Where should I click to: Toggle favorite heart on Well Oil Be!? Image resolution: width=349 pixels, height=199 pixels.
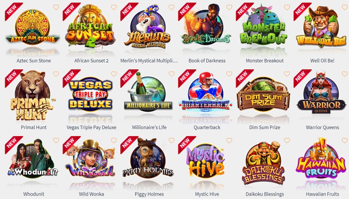coord(345,7)
